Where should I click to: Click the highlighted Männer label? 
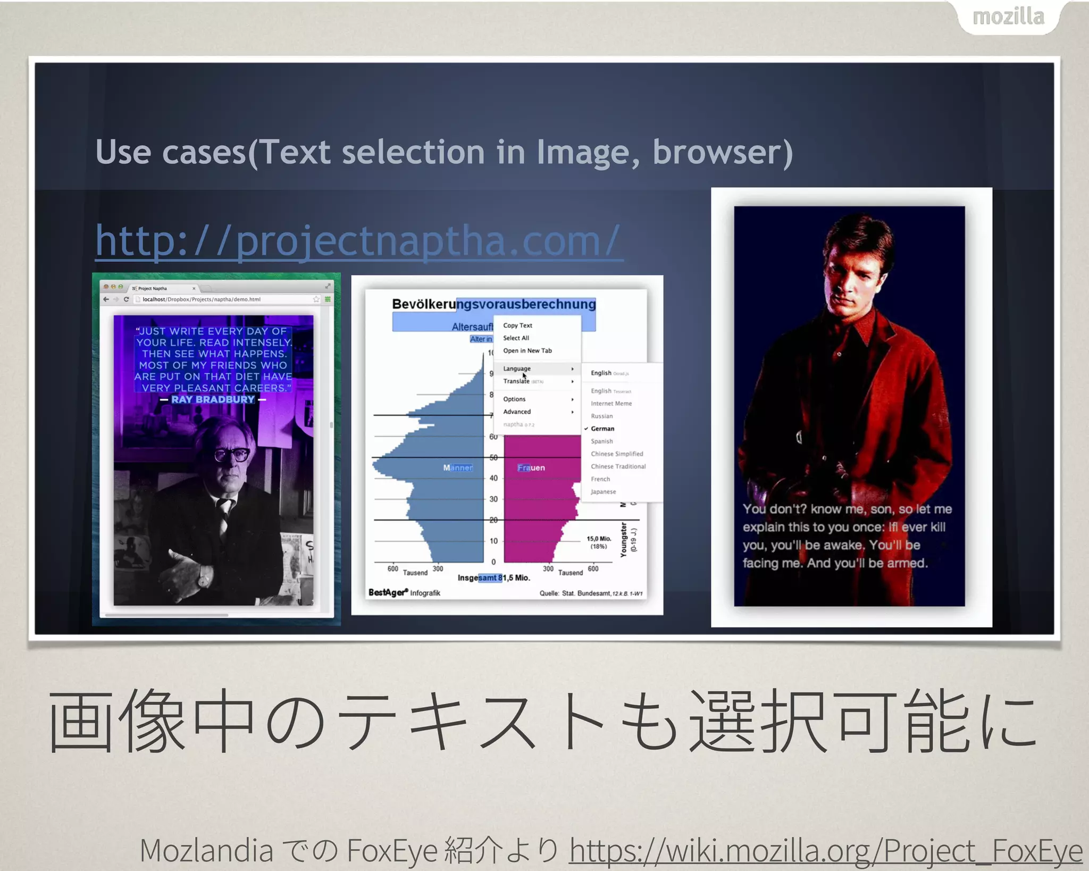coord(458,468)
